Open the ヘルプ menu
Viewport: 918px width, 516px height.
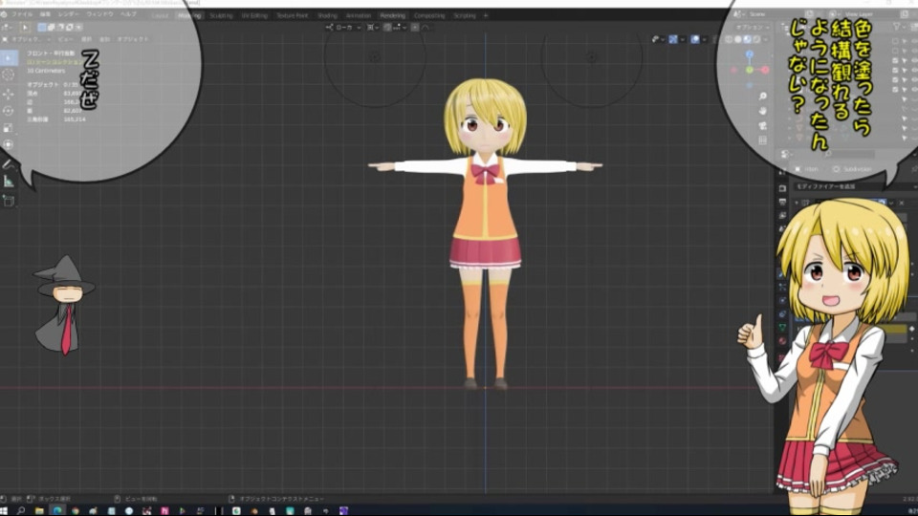(128, 14)
